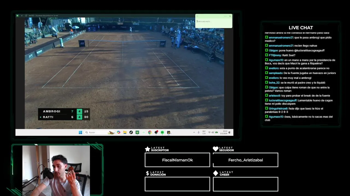
Task: Click the Latest Donación dollar icon
Action: click(147, 173)
